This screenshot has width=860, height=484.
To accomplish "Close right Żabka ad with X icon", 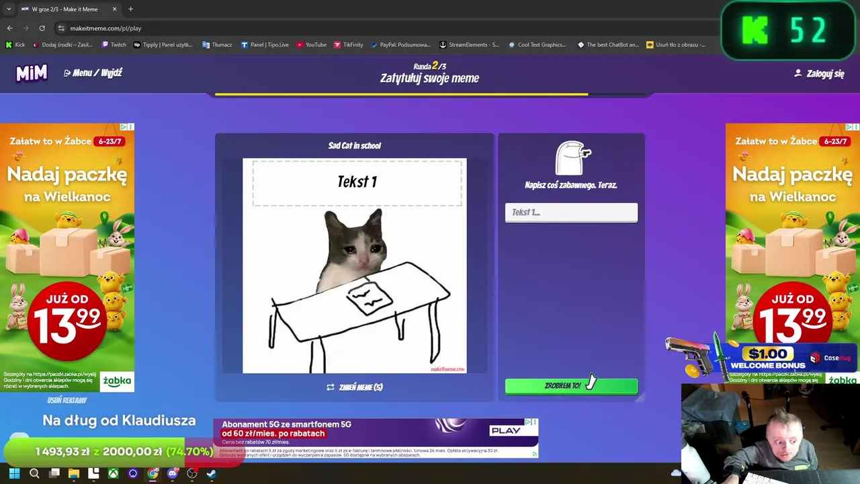I will click(856, 127).
